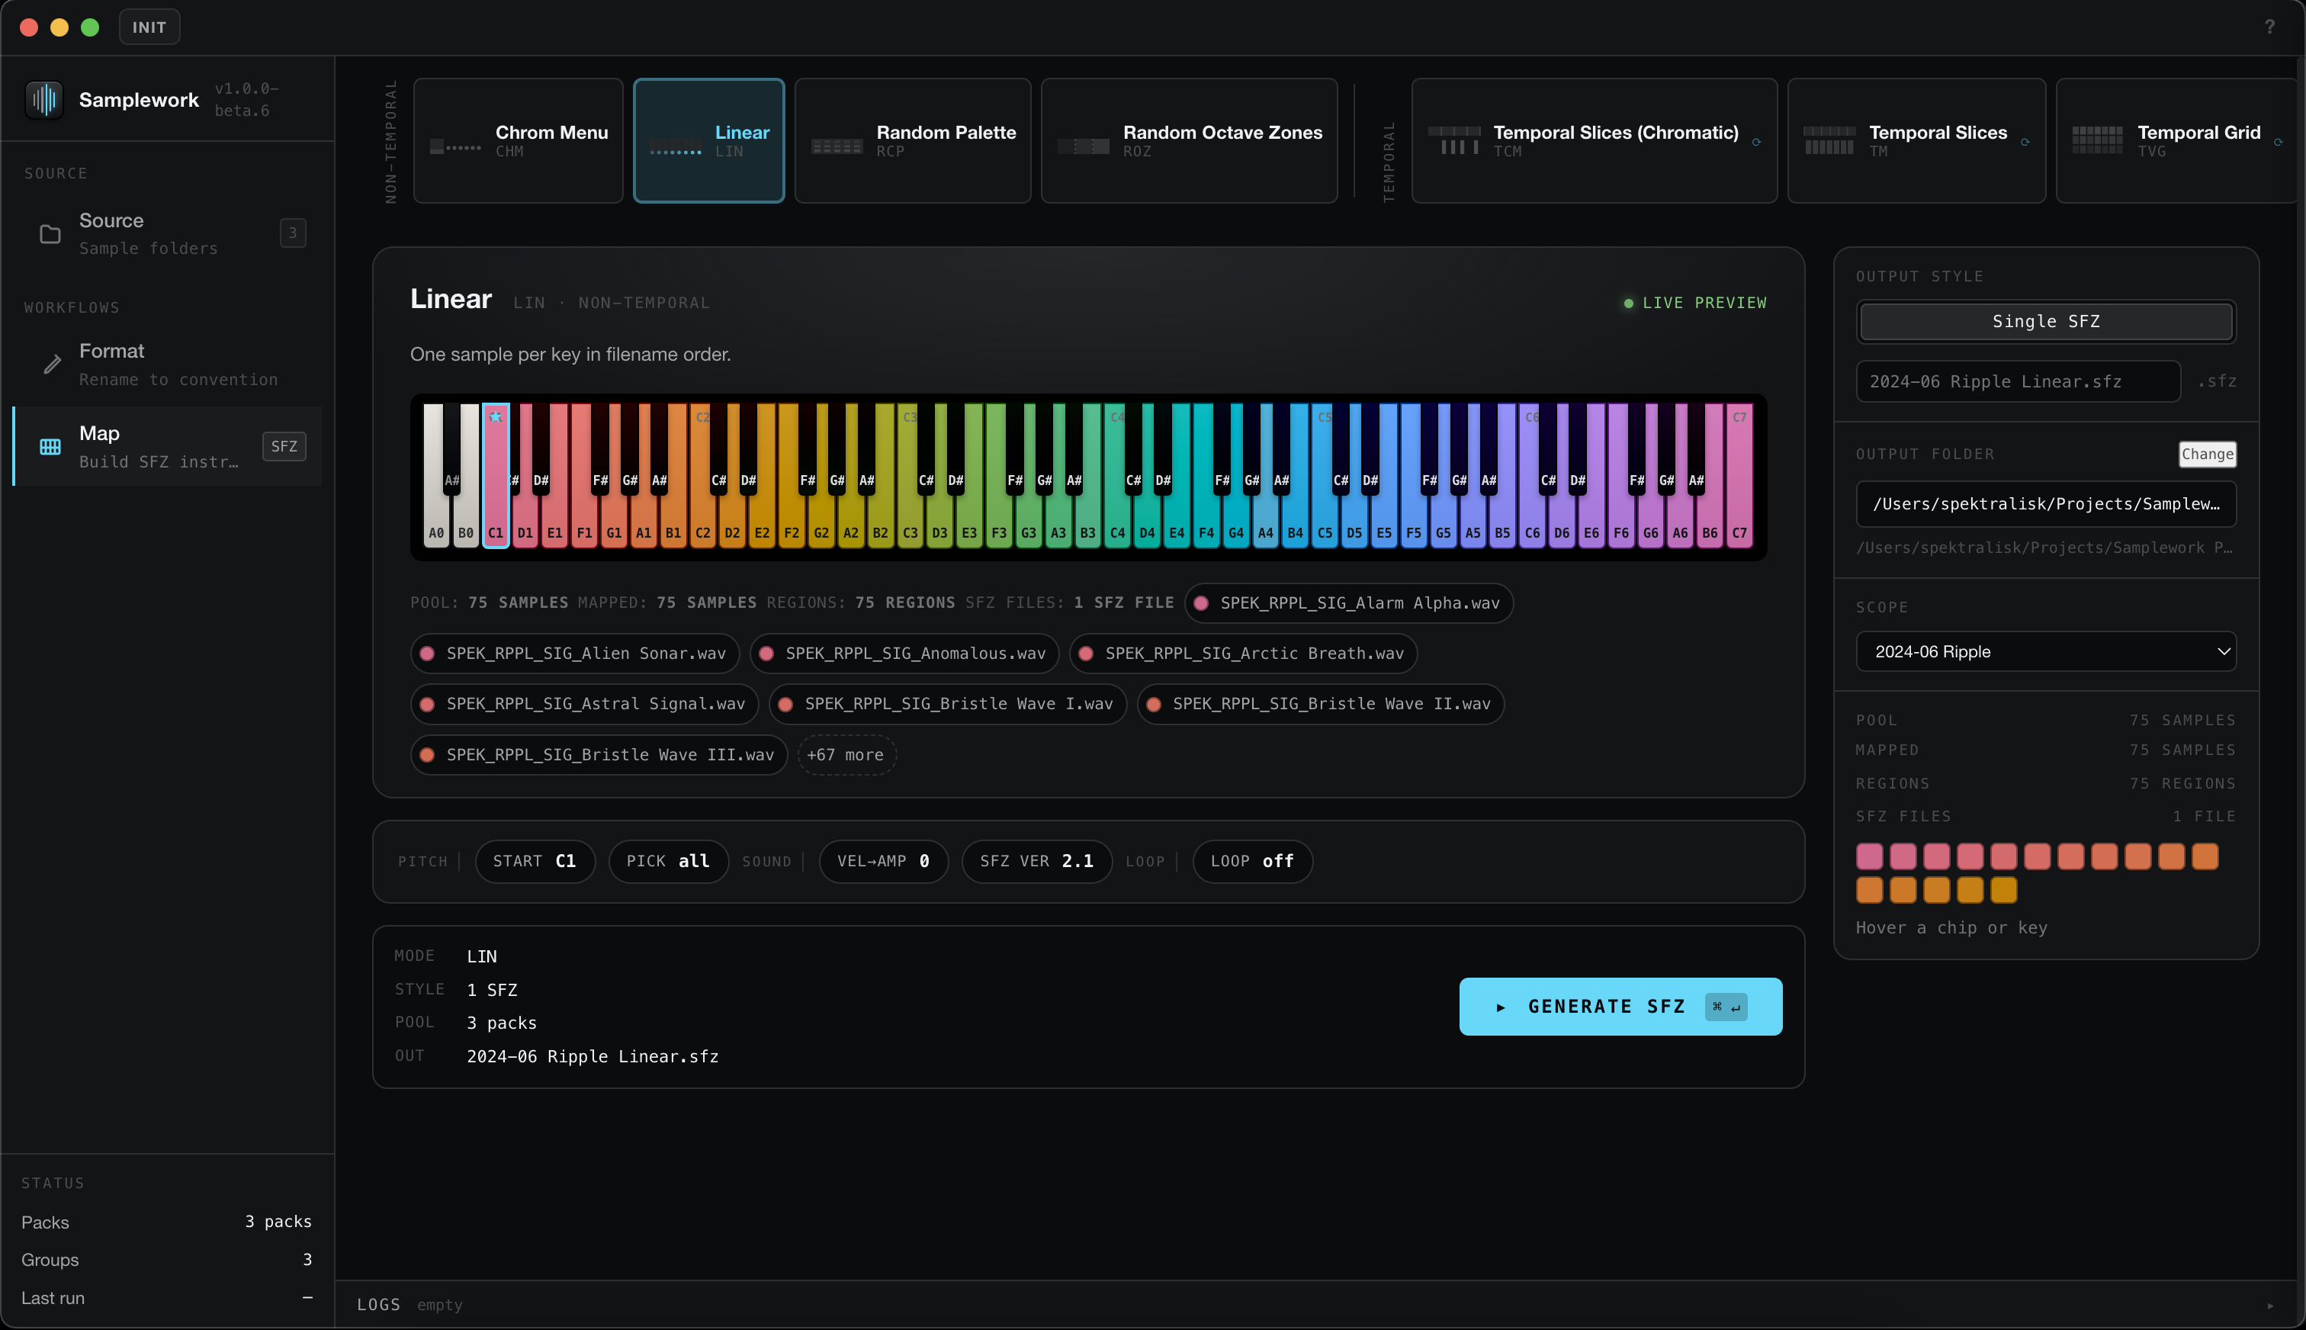The height and width of the screenshot is (1330, 2306).
Task: Click the help question mark icon
Action: point(2269,27)
